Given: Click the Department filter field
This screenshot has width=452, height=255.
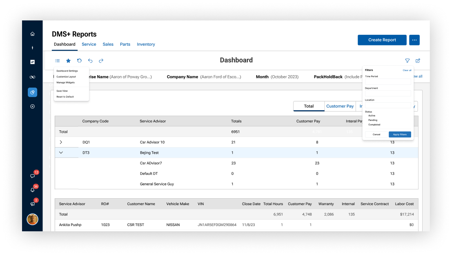Looking at the screenshot, I should point(388,94).
